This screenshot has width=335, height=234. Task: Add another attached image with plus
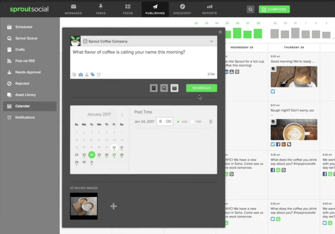click(x=114, y=206)
